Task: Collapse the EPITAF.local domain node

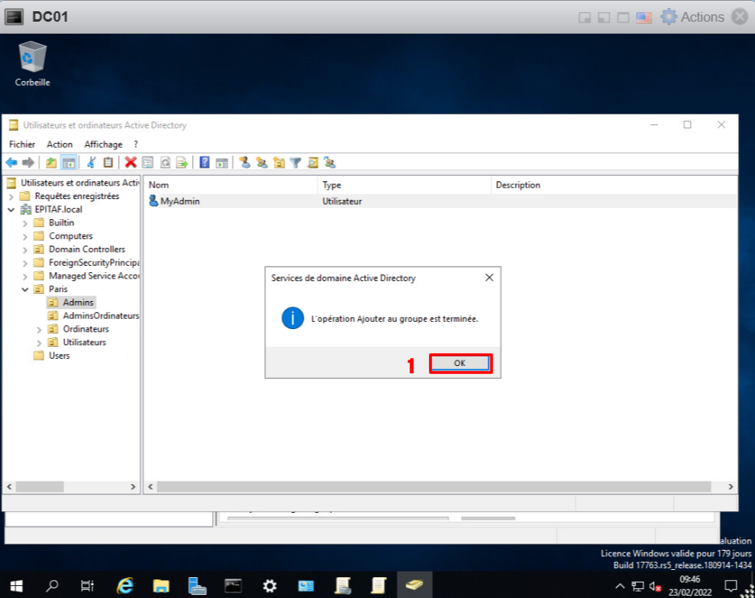Action: (11, 210)
